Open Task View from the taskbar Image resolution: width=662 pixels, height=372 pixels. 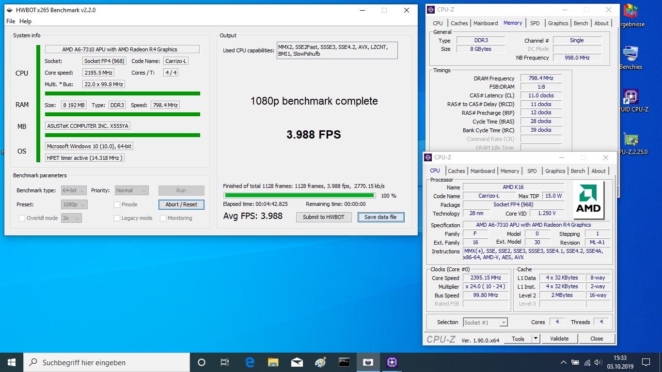click(x=225, y=362)
